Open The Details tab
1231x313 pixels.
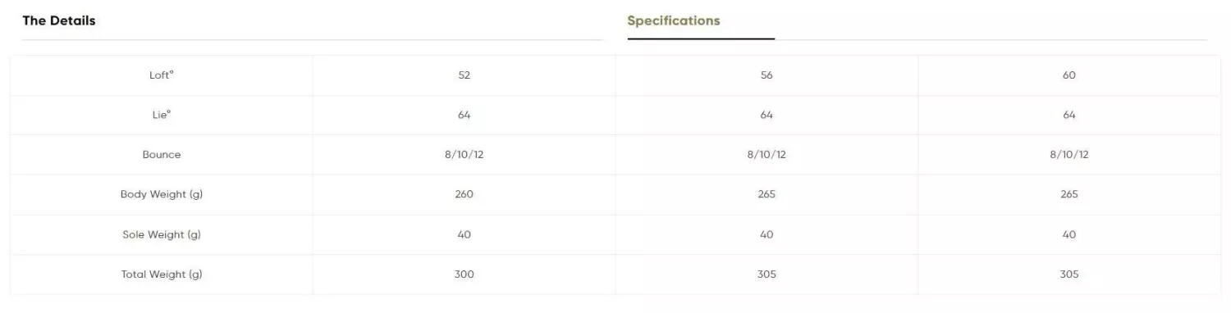tap(59, 20)
